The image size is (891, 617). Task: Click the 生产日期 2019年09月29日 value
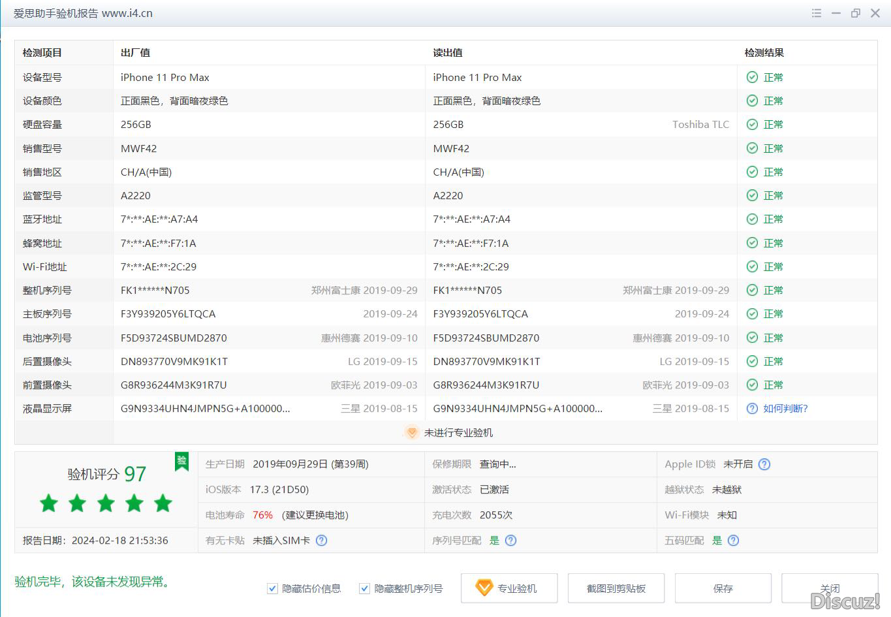[311, 464]
